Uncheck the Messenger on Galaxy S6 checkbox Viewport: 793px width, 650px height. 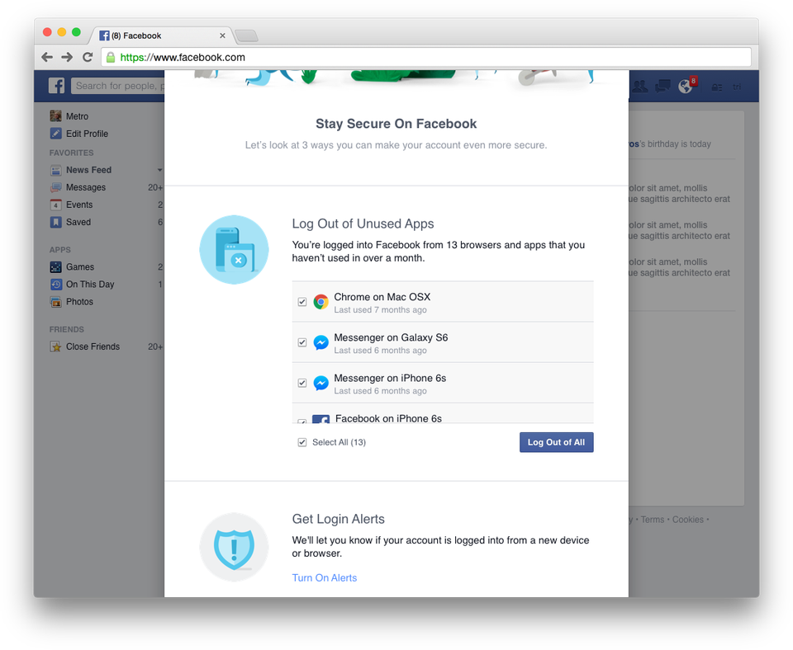302,342
